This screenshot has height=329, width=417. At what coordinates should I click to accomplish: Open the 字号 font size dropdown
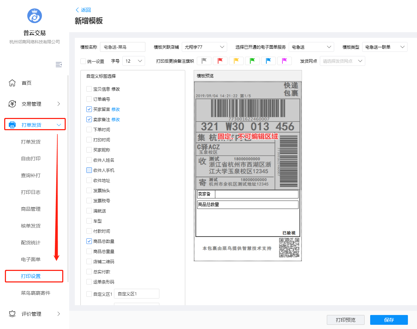(134, 61)
